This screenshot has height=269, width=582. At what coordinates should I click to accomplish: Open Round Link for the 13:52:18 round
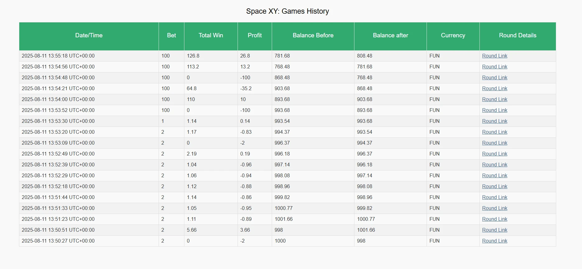(495, 187)
